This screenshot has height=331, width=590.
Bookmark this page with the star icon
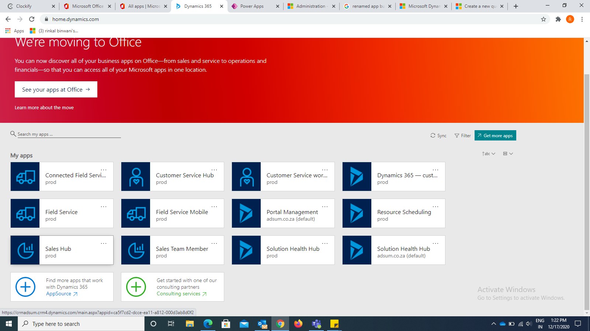(x=544, y=19)
